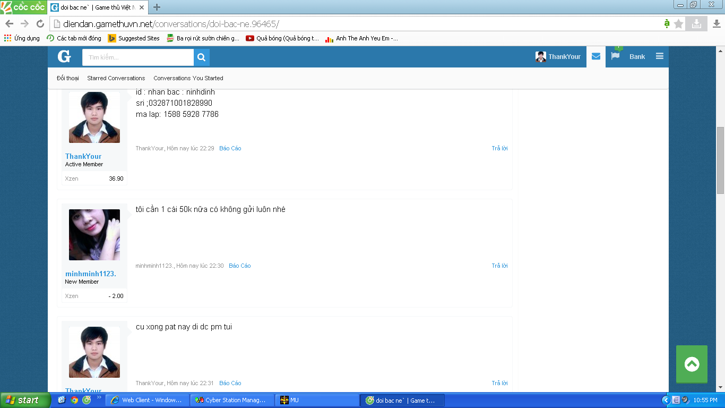
Task: Click the forum G logo
Action: [x=64, y=57]
